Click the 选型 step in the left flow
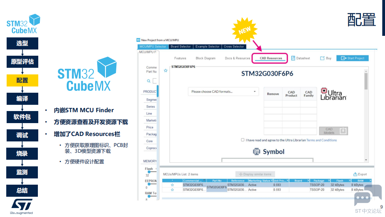385x217 pixels. tap(22, 43)
